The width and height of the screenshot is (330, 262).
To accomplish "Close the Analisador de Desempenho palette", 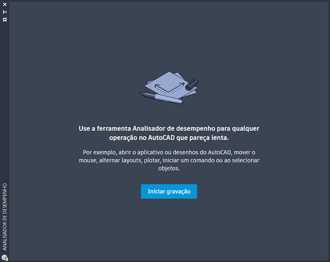I will point(5,4).
